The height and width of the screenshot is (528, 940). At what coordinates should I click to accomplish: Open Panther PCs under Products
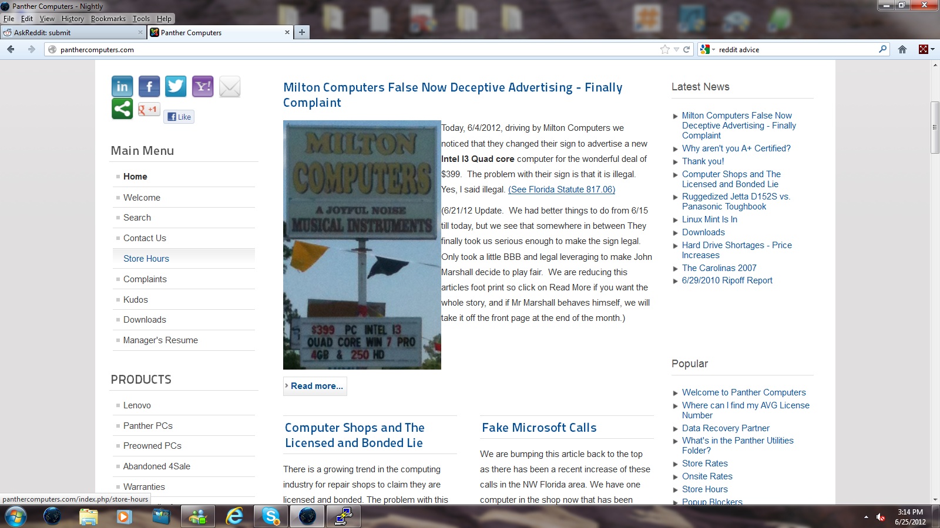coord(148,426)
